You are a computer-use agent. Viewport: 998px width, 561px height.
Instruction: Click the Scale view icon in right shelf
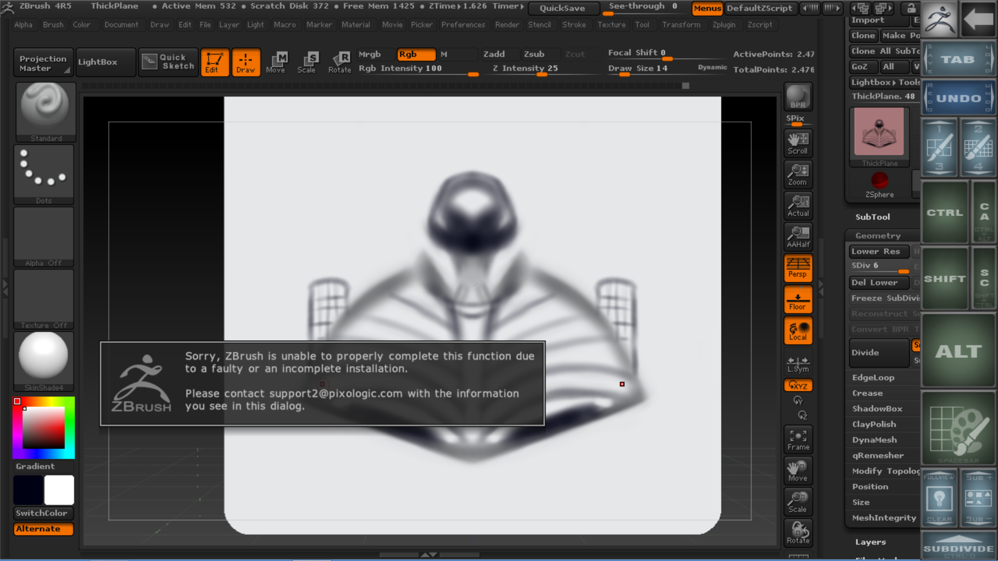tap(798, 502)
